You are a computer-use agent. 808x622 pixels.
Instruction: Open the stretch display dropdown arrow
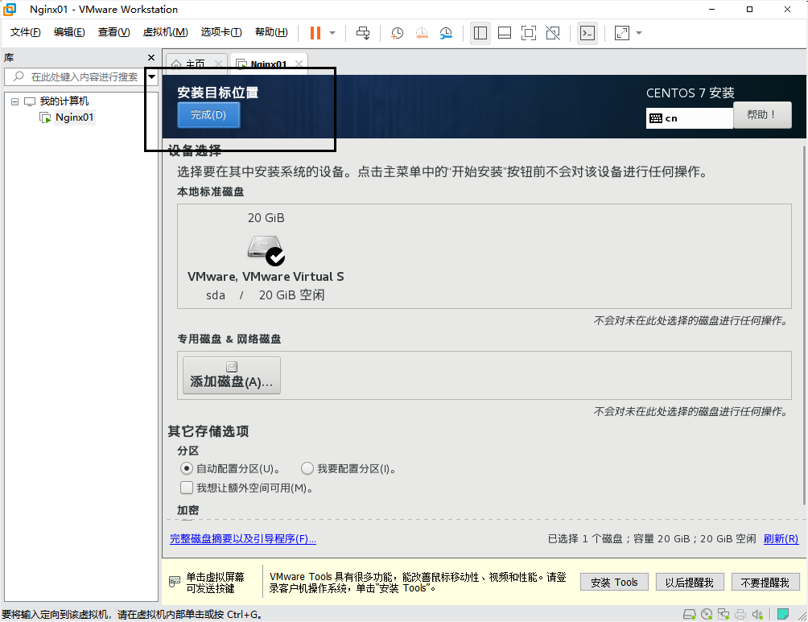coord(639,33)
